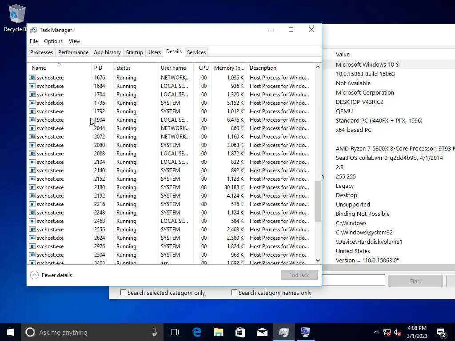Launch Microsoft Edge from the taskbar
455x341 pixels.
click(197, 332)
